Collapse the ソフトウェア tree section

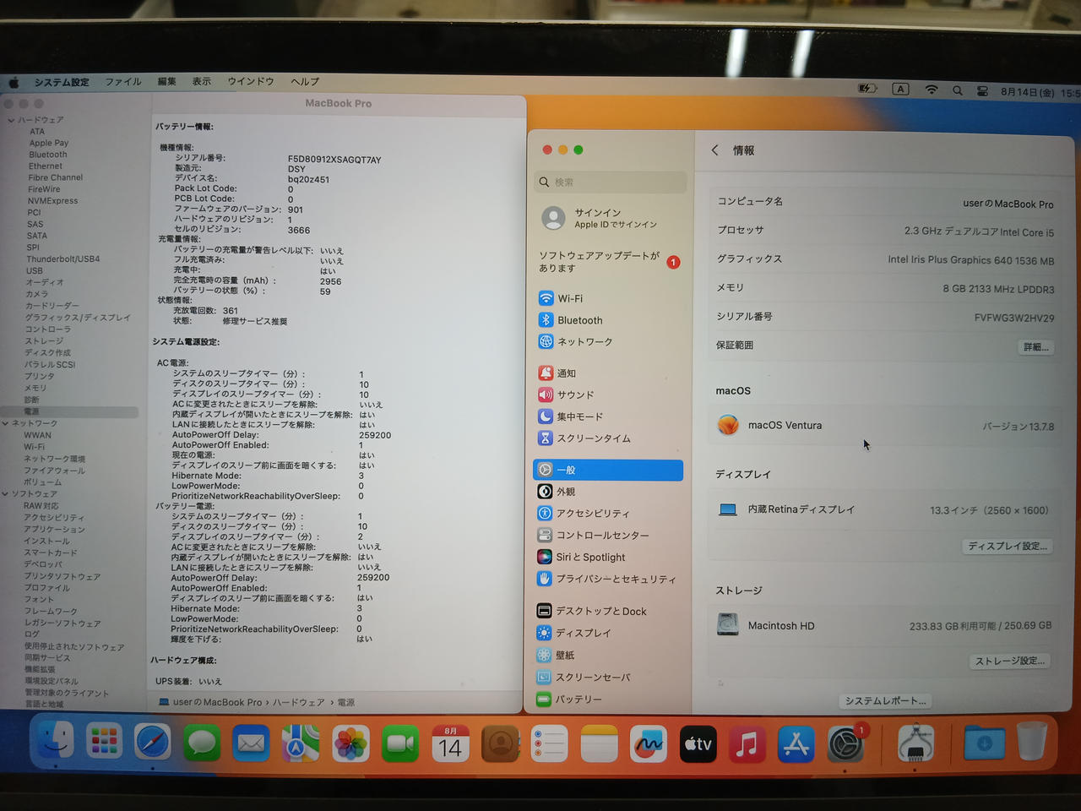coord(6,493)
